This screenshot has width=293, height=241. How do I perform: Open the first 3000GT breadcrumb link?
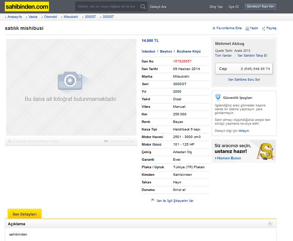(90, 17)
